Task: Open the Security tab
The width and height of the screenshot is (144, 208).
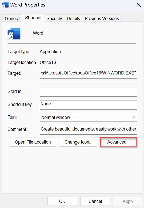Action: [54, 18]
